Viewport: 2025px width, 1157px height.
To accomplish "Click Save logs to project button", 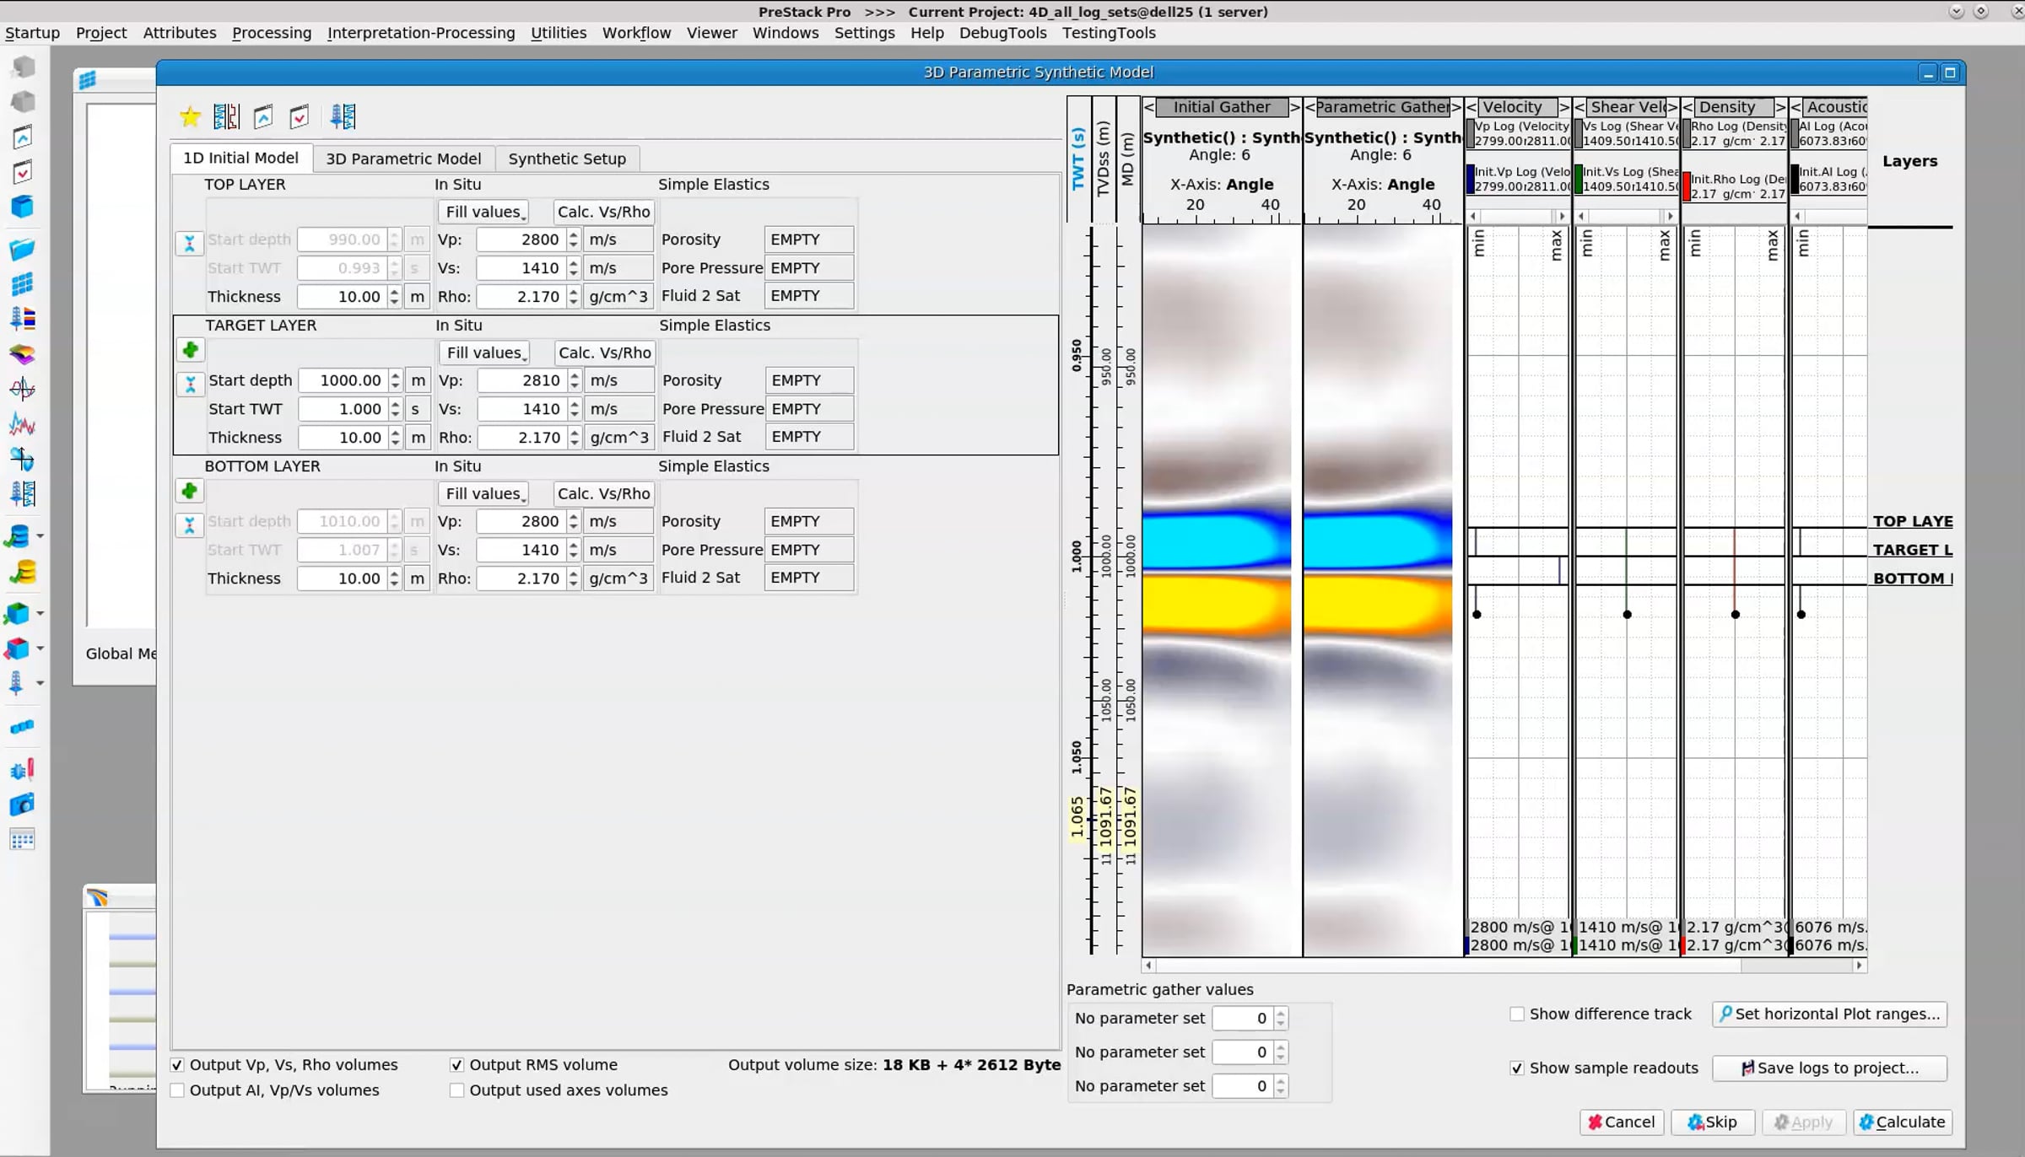I will (1829, 1068).
